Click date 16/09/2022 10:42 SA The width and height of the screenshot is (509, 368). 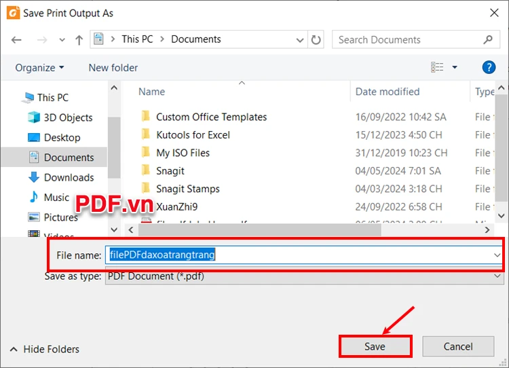pos(400,117)
